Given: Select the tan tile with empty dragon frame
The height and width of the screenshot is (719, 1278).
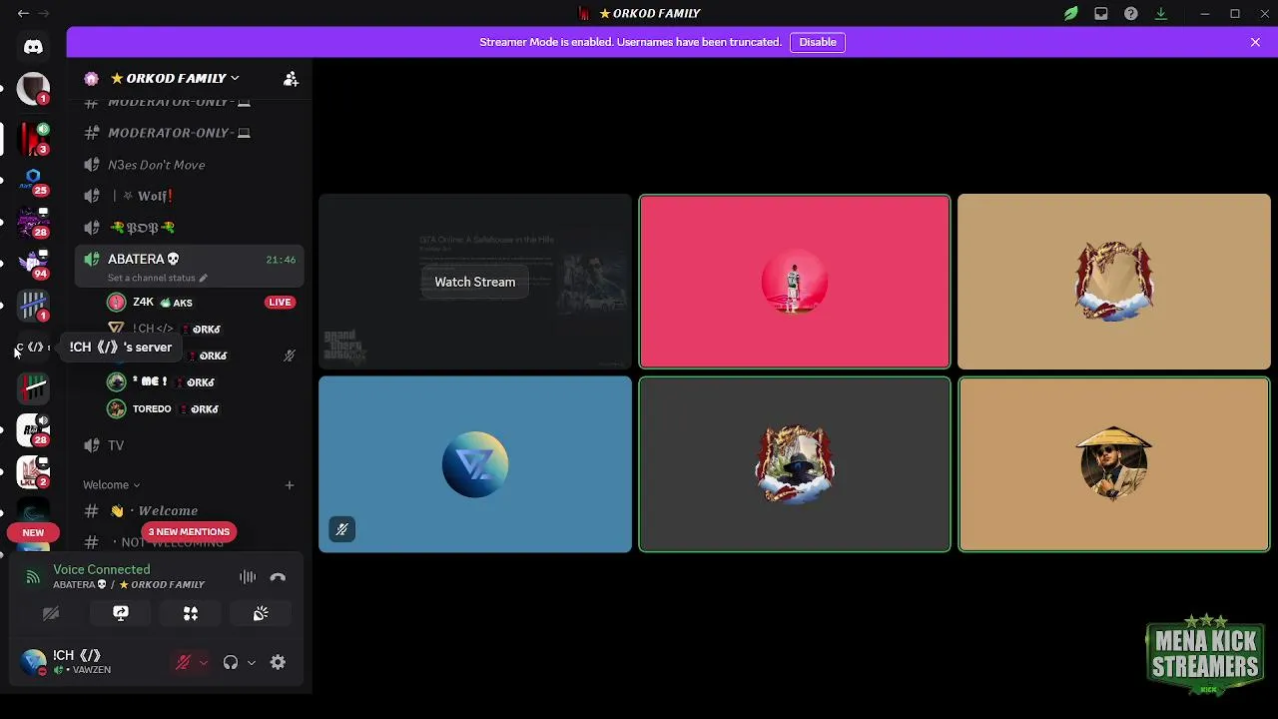Looking at the screenshot, I should [x=1114, y=282].
